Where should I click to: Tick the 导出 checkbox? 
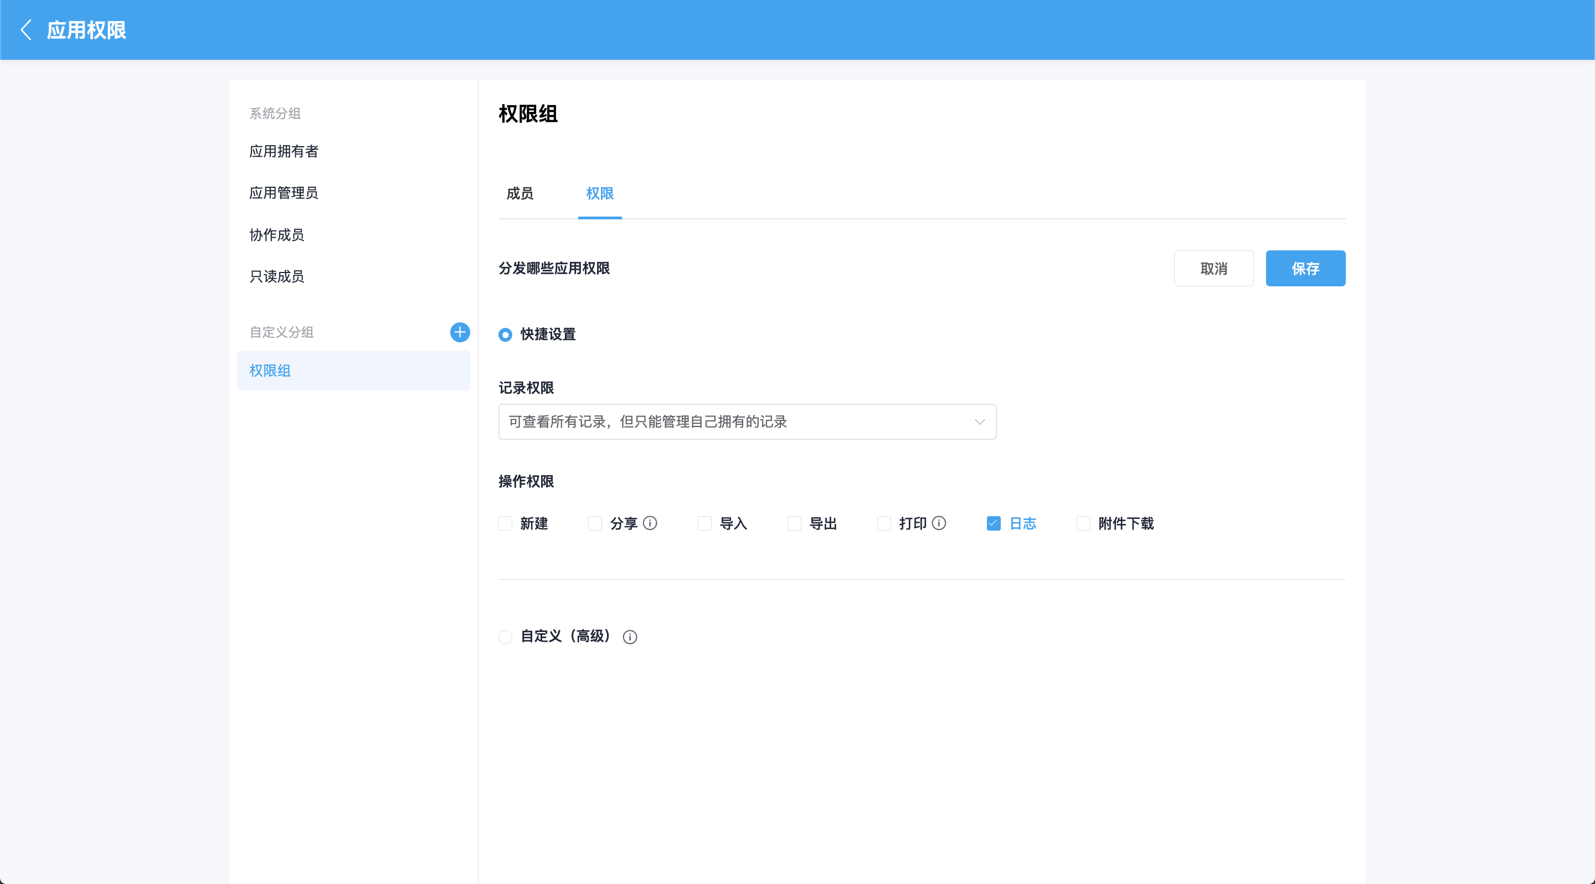click(x=794, y=524)
